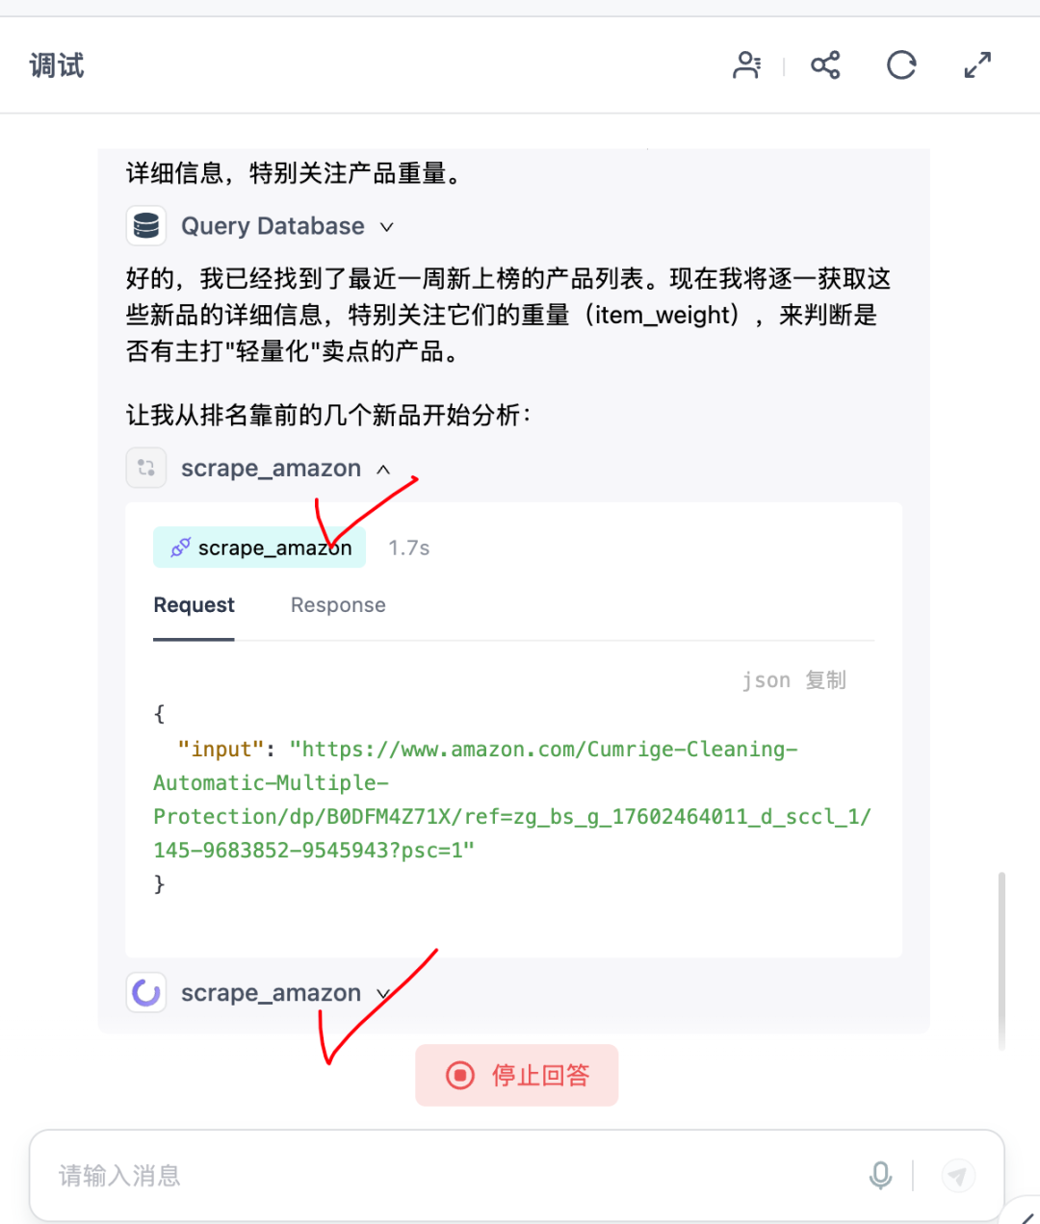Select the Request tab

(194, 605)
